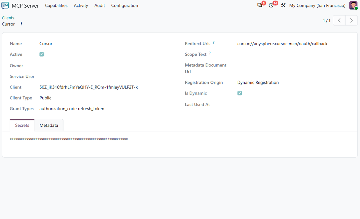Open the My Company (San Francisco) switcher
The width and height of the screenshot is (360, 219).
coord(317,5)
